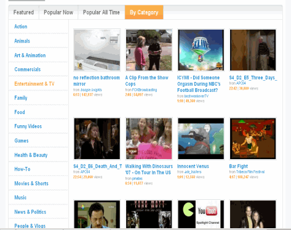Screen dimensions: 291x230
Task: Select the Popular All Time tab
Action: coord(102,12)
